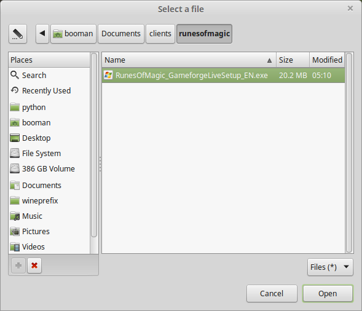
Task: Click the red remove bookmark button
Action: click(x=34, y=266)
